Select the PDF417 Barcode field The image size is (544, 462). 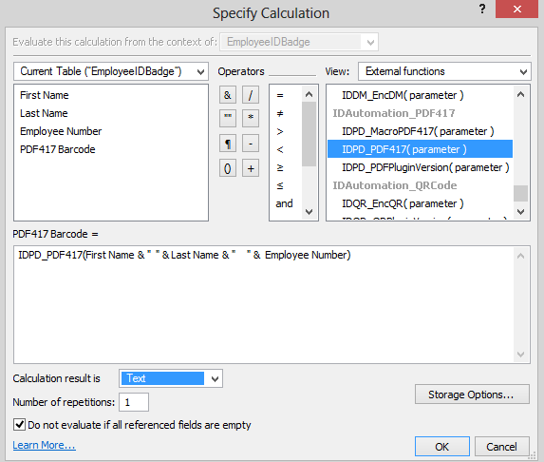58,149
